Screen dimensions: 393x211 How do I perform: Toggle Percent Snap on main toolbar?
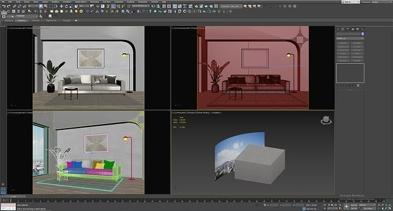[118, 6]
